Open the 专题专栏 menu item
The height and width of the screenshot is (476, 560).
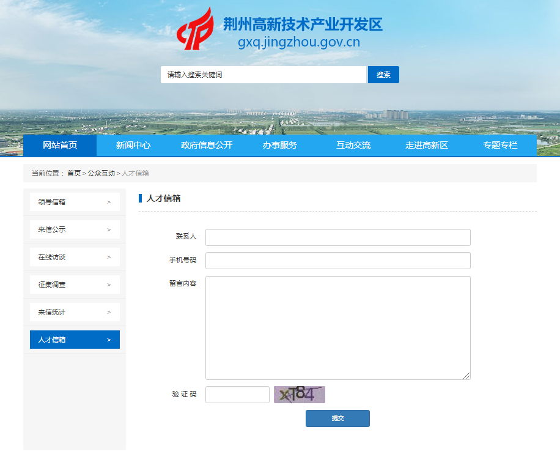pos(500,145)
